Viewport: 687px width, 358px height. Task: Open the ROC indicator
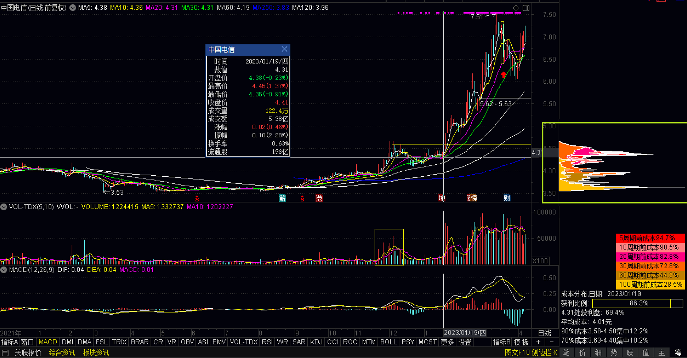point(350,342)
